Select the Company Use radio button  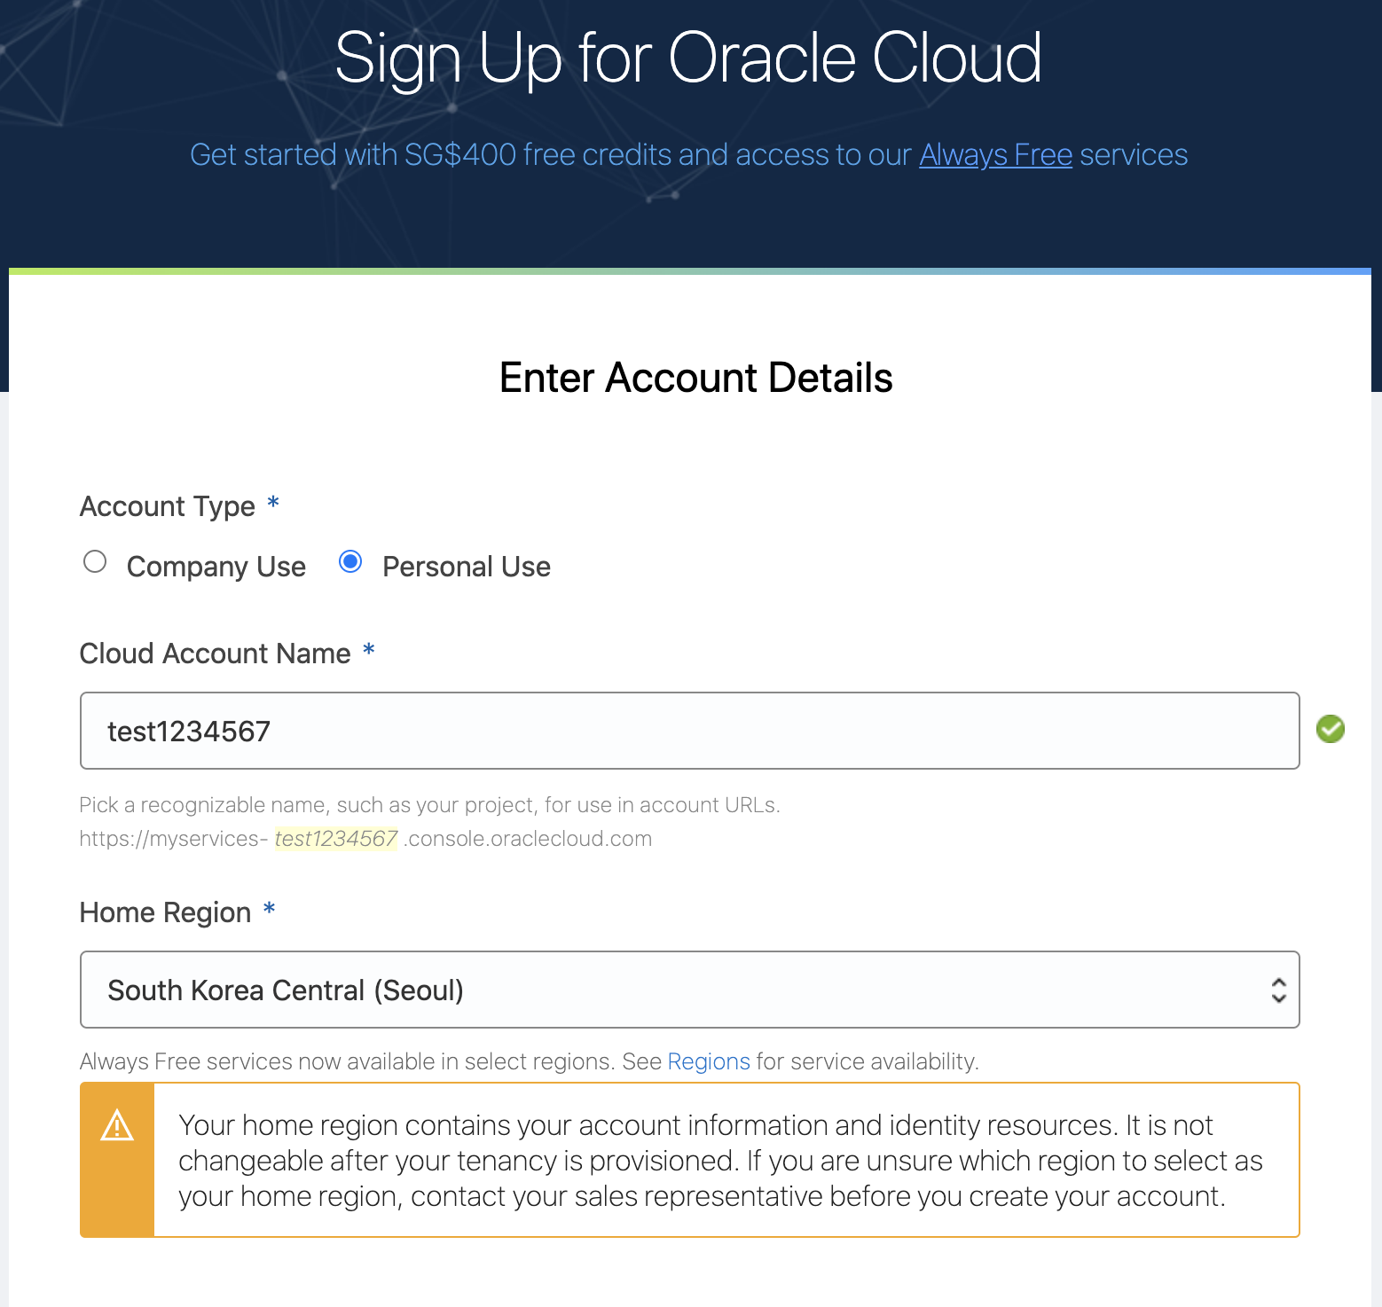95,561
